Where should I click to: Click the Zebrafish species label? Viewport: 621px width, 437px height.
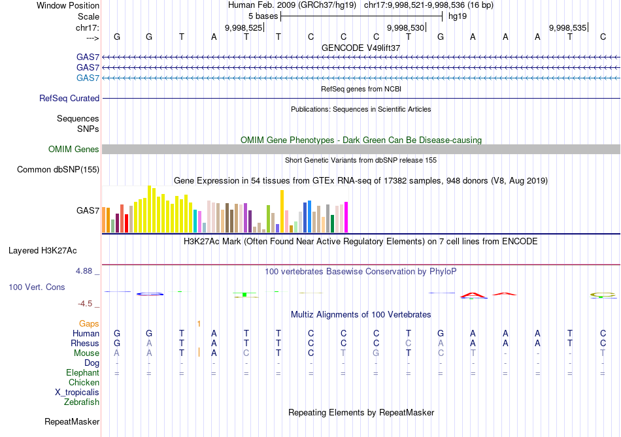click(x=82, y=402)
